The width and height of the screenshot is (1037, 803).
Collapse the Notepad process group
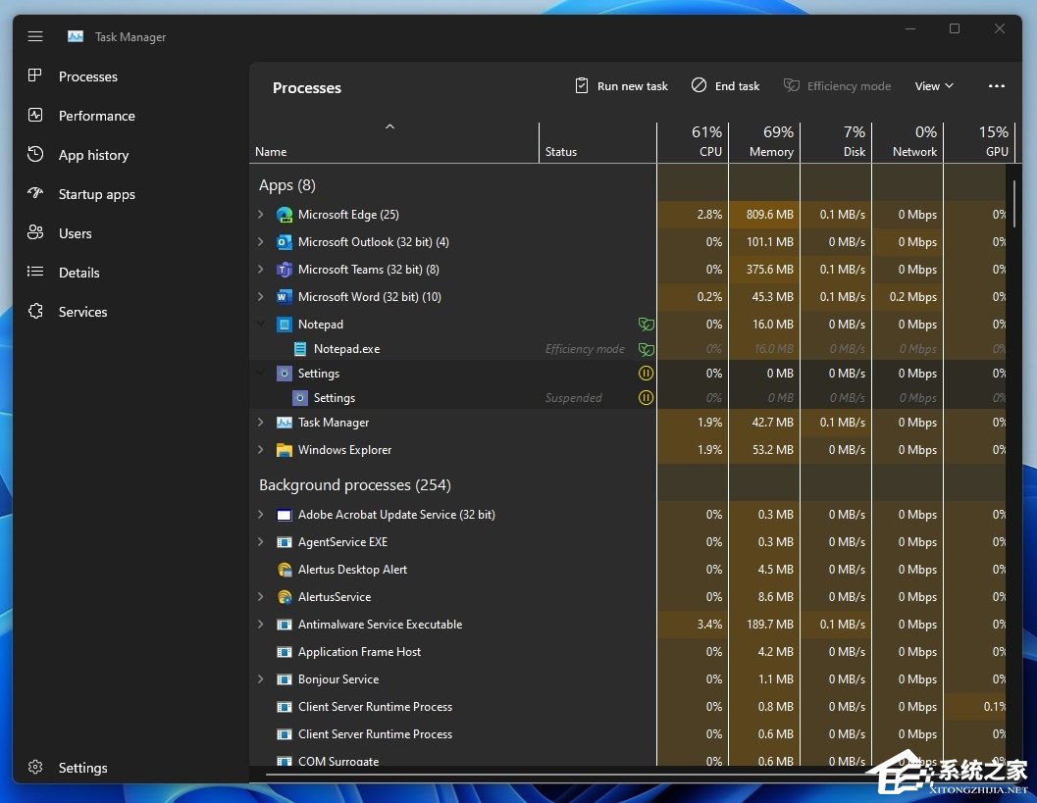(261, 325)
